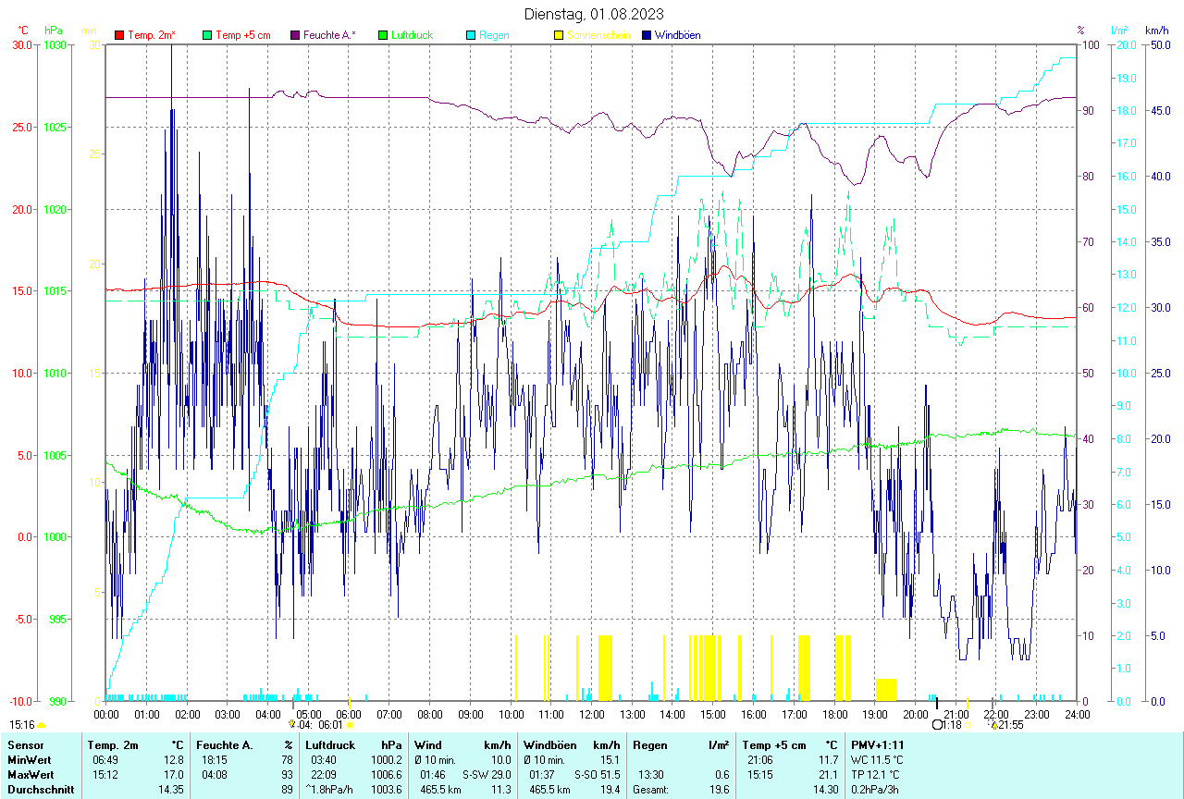1184x799 pixels.
Task: Click the 24:00 time axis label
Action: click(x=1077, y=714)
